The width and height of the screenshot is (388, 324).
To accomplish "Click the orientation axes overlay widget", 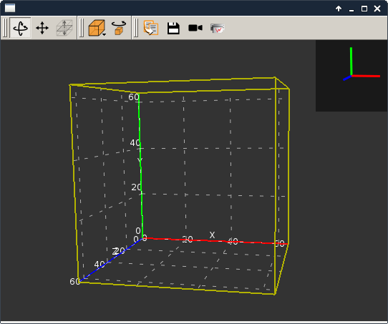I will point(351,76).
